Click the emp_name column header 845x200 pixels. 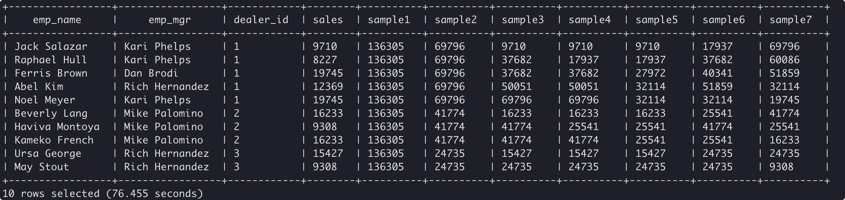pyautogui.click(x=57, y=20)
